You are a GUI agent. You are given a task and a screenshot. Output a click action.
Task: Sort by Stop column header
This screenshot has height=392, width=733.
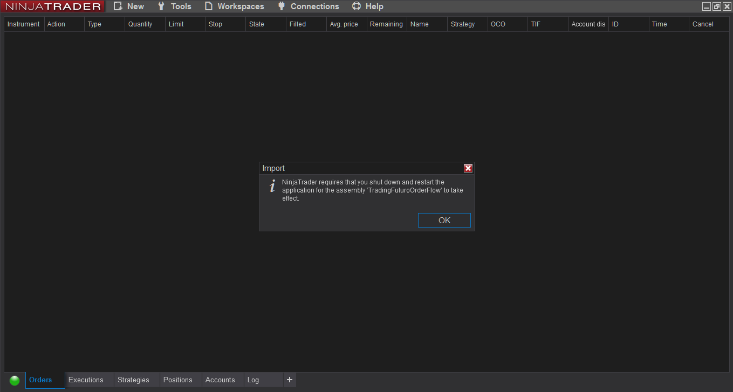[x=225, y=24]
